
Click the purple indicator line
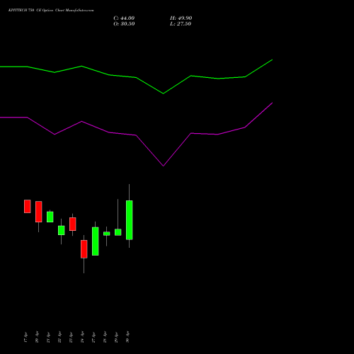click(x=136, y=135)
